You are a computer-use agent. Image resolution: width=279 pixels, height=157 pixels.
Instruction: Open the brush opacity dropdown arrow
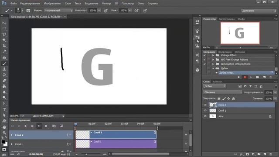(x=99, y=10)
